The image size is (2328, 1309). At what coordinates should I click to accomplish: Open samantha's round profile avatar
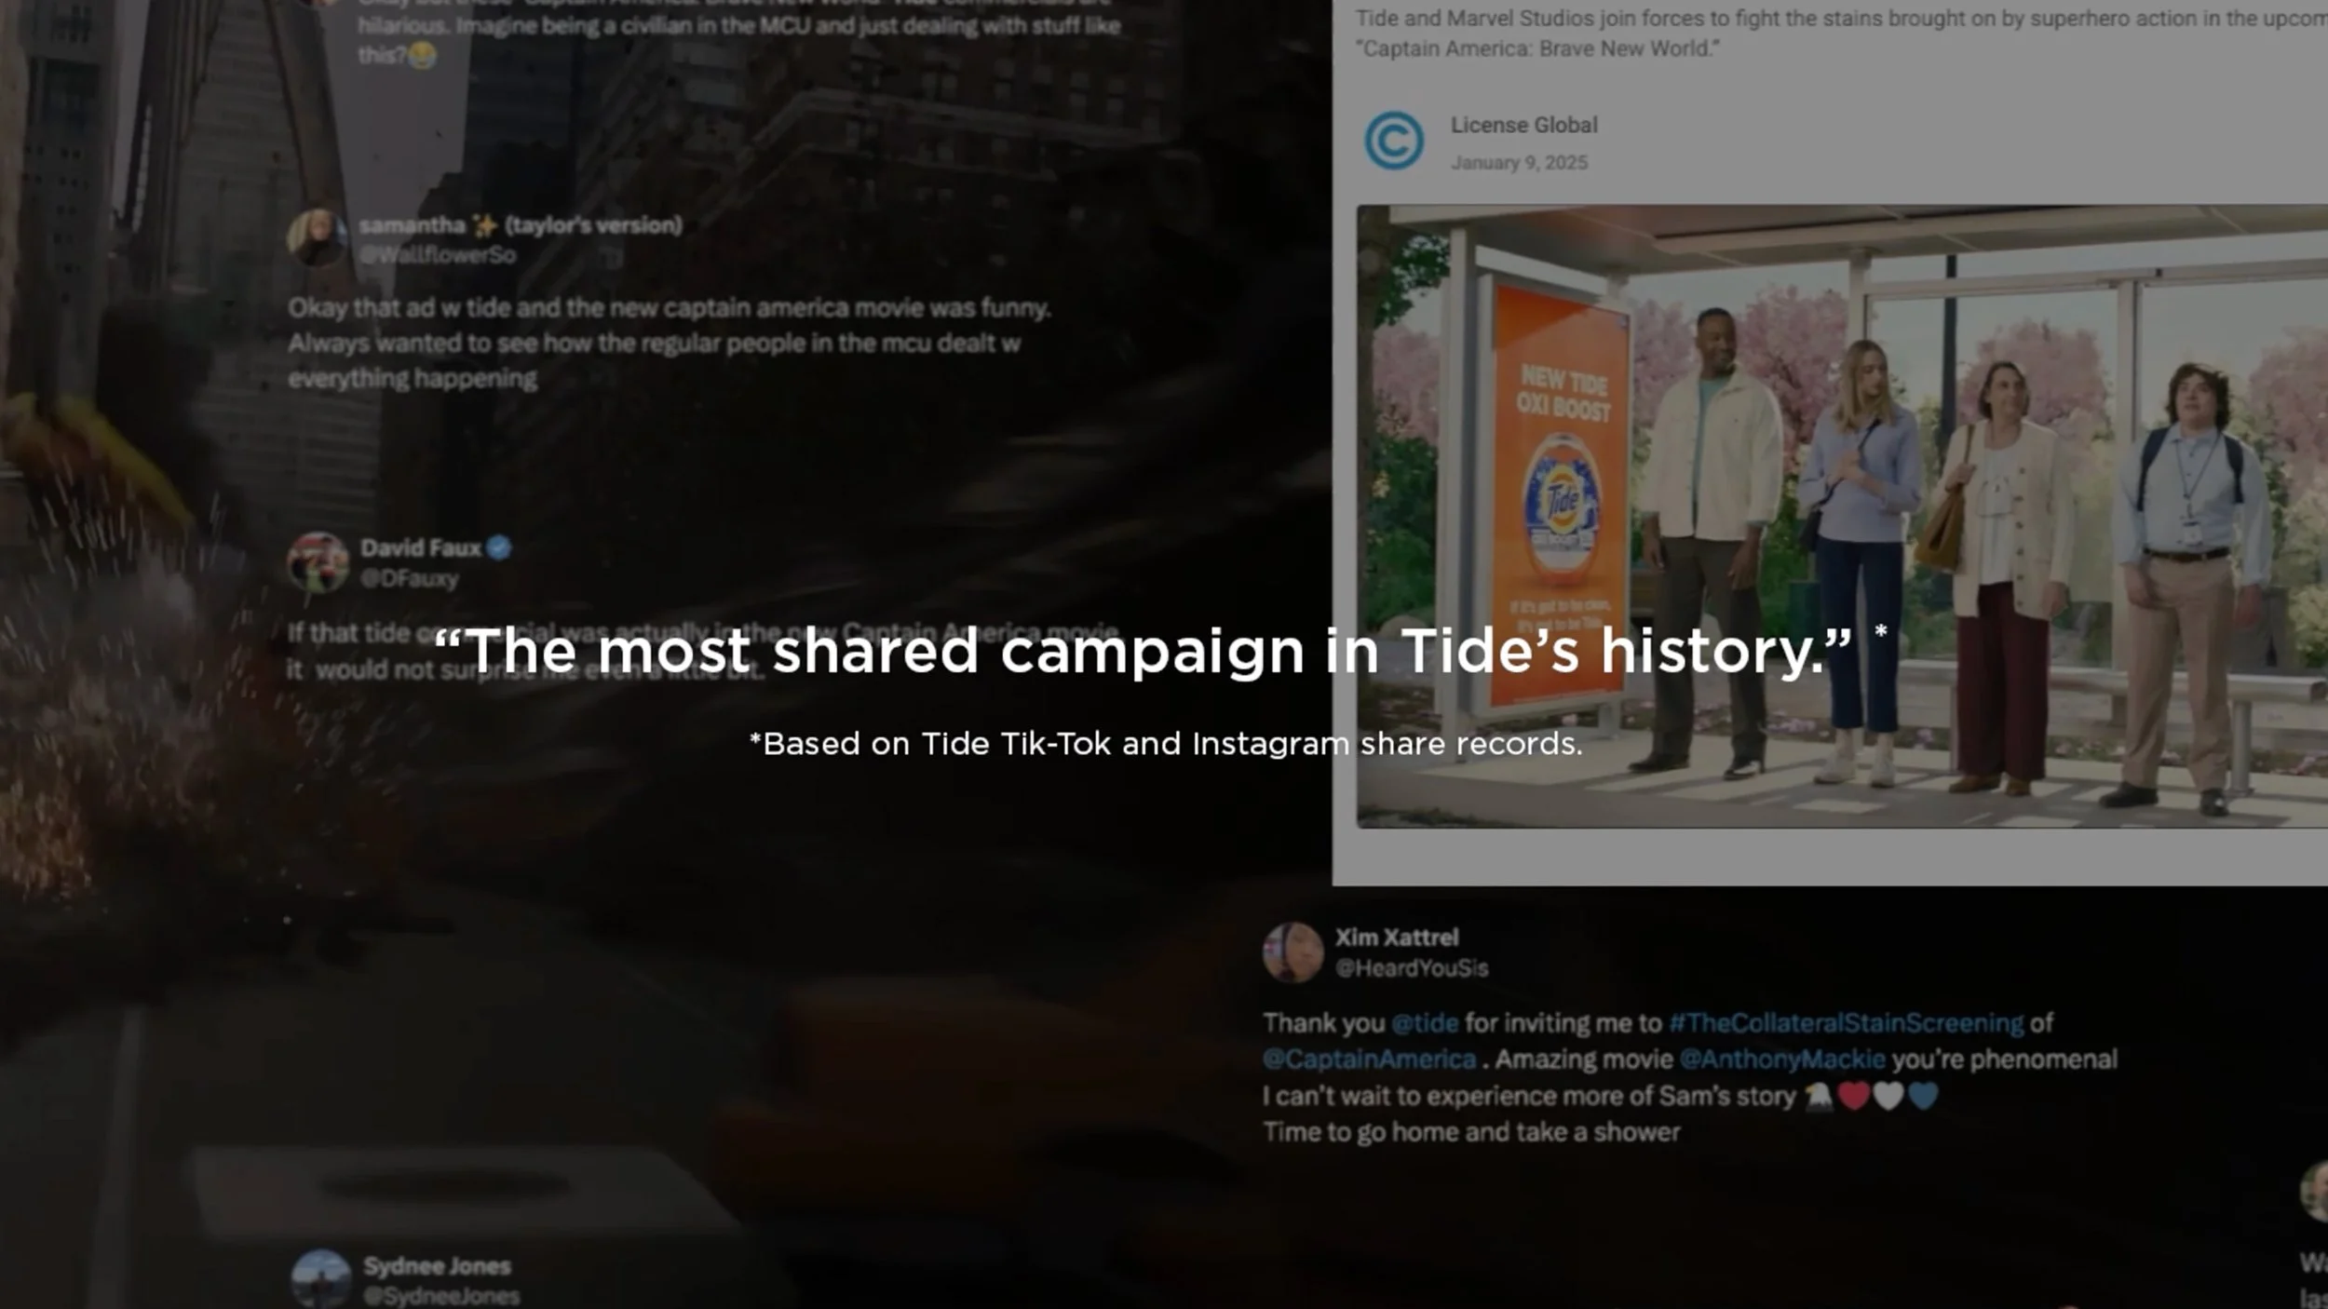[318, 238]
